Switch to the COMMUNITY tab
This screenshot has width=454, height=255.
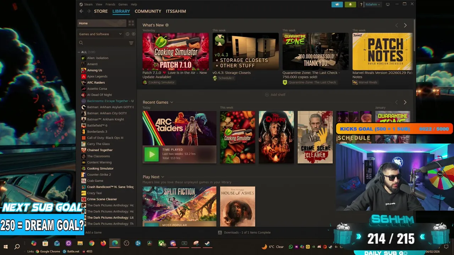148,11
